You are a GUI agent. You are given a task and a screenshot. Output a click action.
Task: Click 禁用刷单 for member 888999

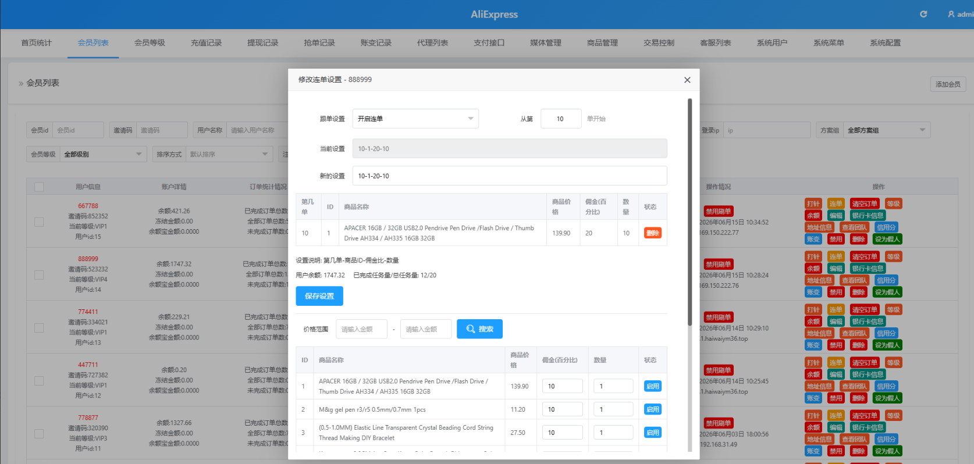point(719,264)
